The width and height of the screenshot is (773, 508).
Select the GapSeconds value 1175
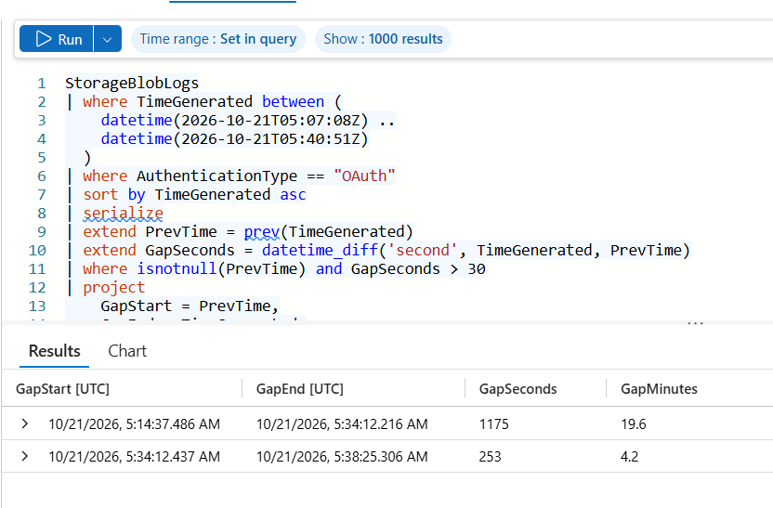click(493, 423)
